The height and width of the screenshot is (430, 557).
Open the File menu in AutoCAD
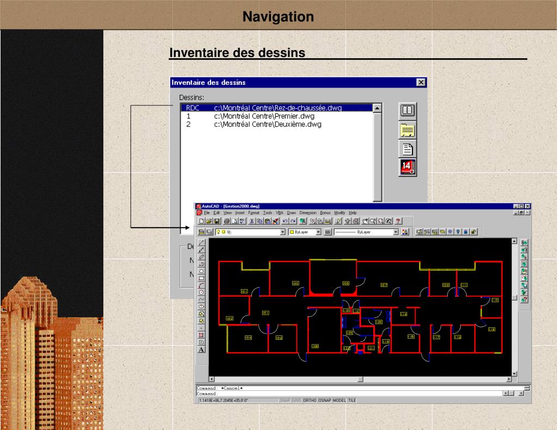[207, 213]
